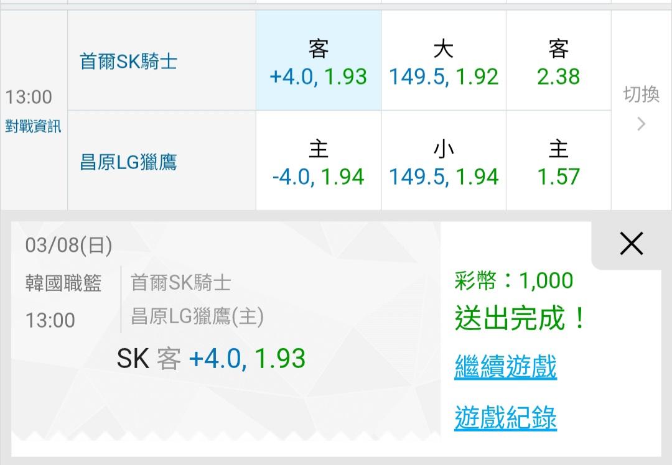Deselect the highlighted 客 +4.0, 1.93 spread

point(319,62)
